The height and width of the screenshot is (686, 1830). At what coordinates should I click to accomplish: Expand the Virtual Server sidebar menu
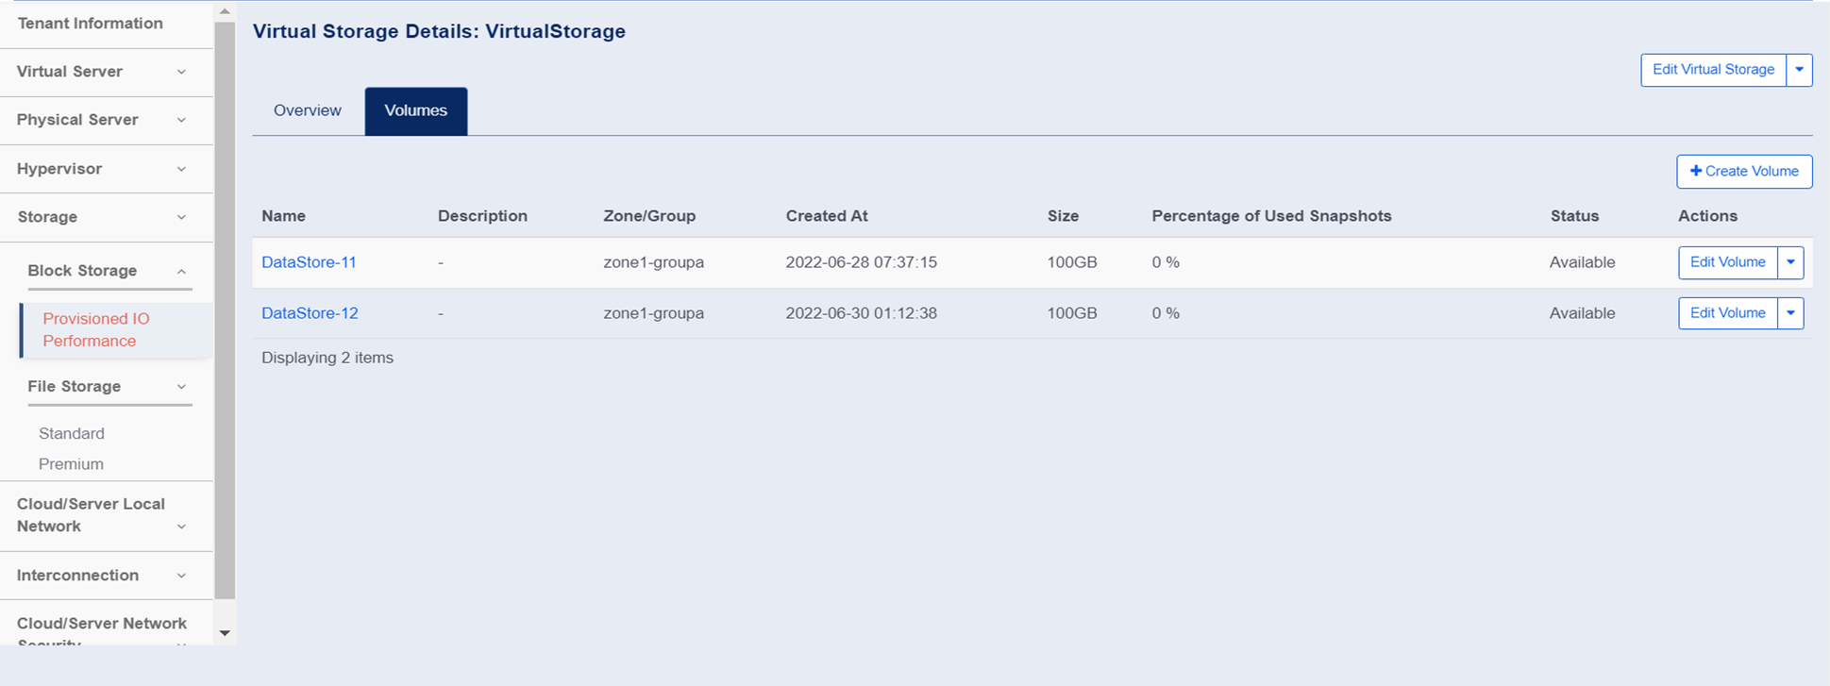(100, 72)
